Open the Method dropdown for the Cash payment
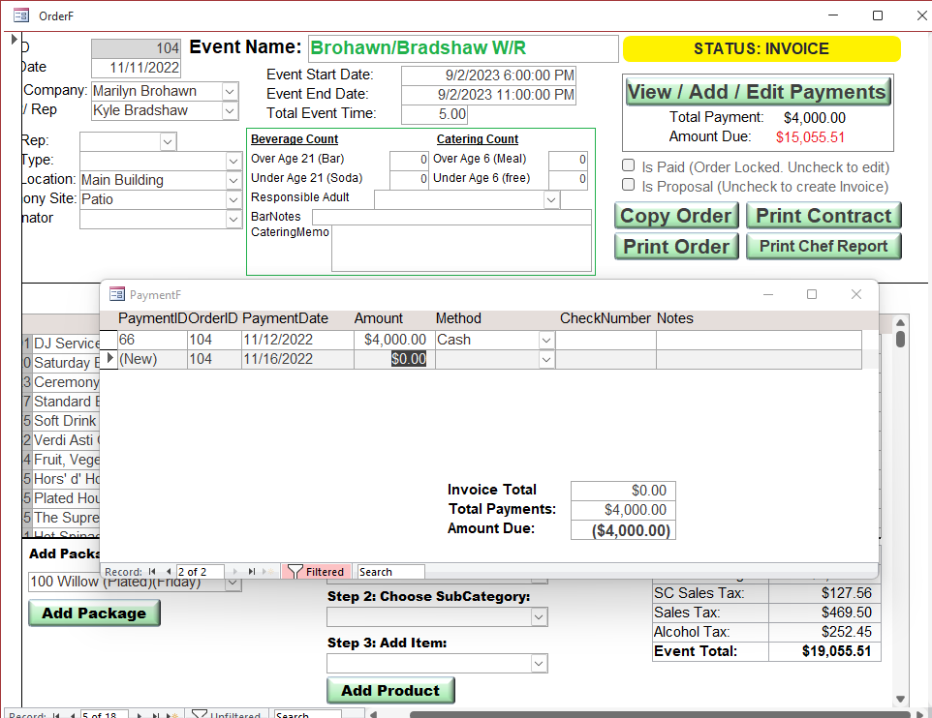The height and width of the screenshot is (718, 932). [546, 340]
